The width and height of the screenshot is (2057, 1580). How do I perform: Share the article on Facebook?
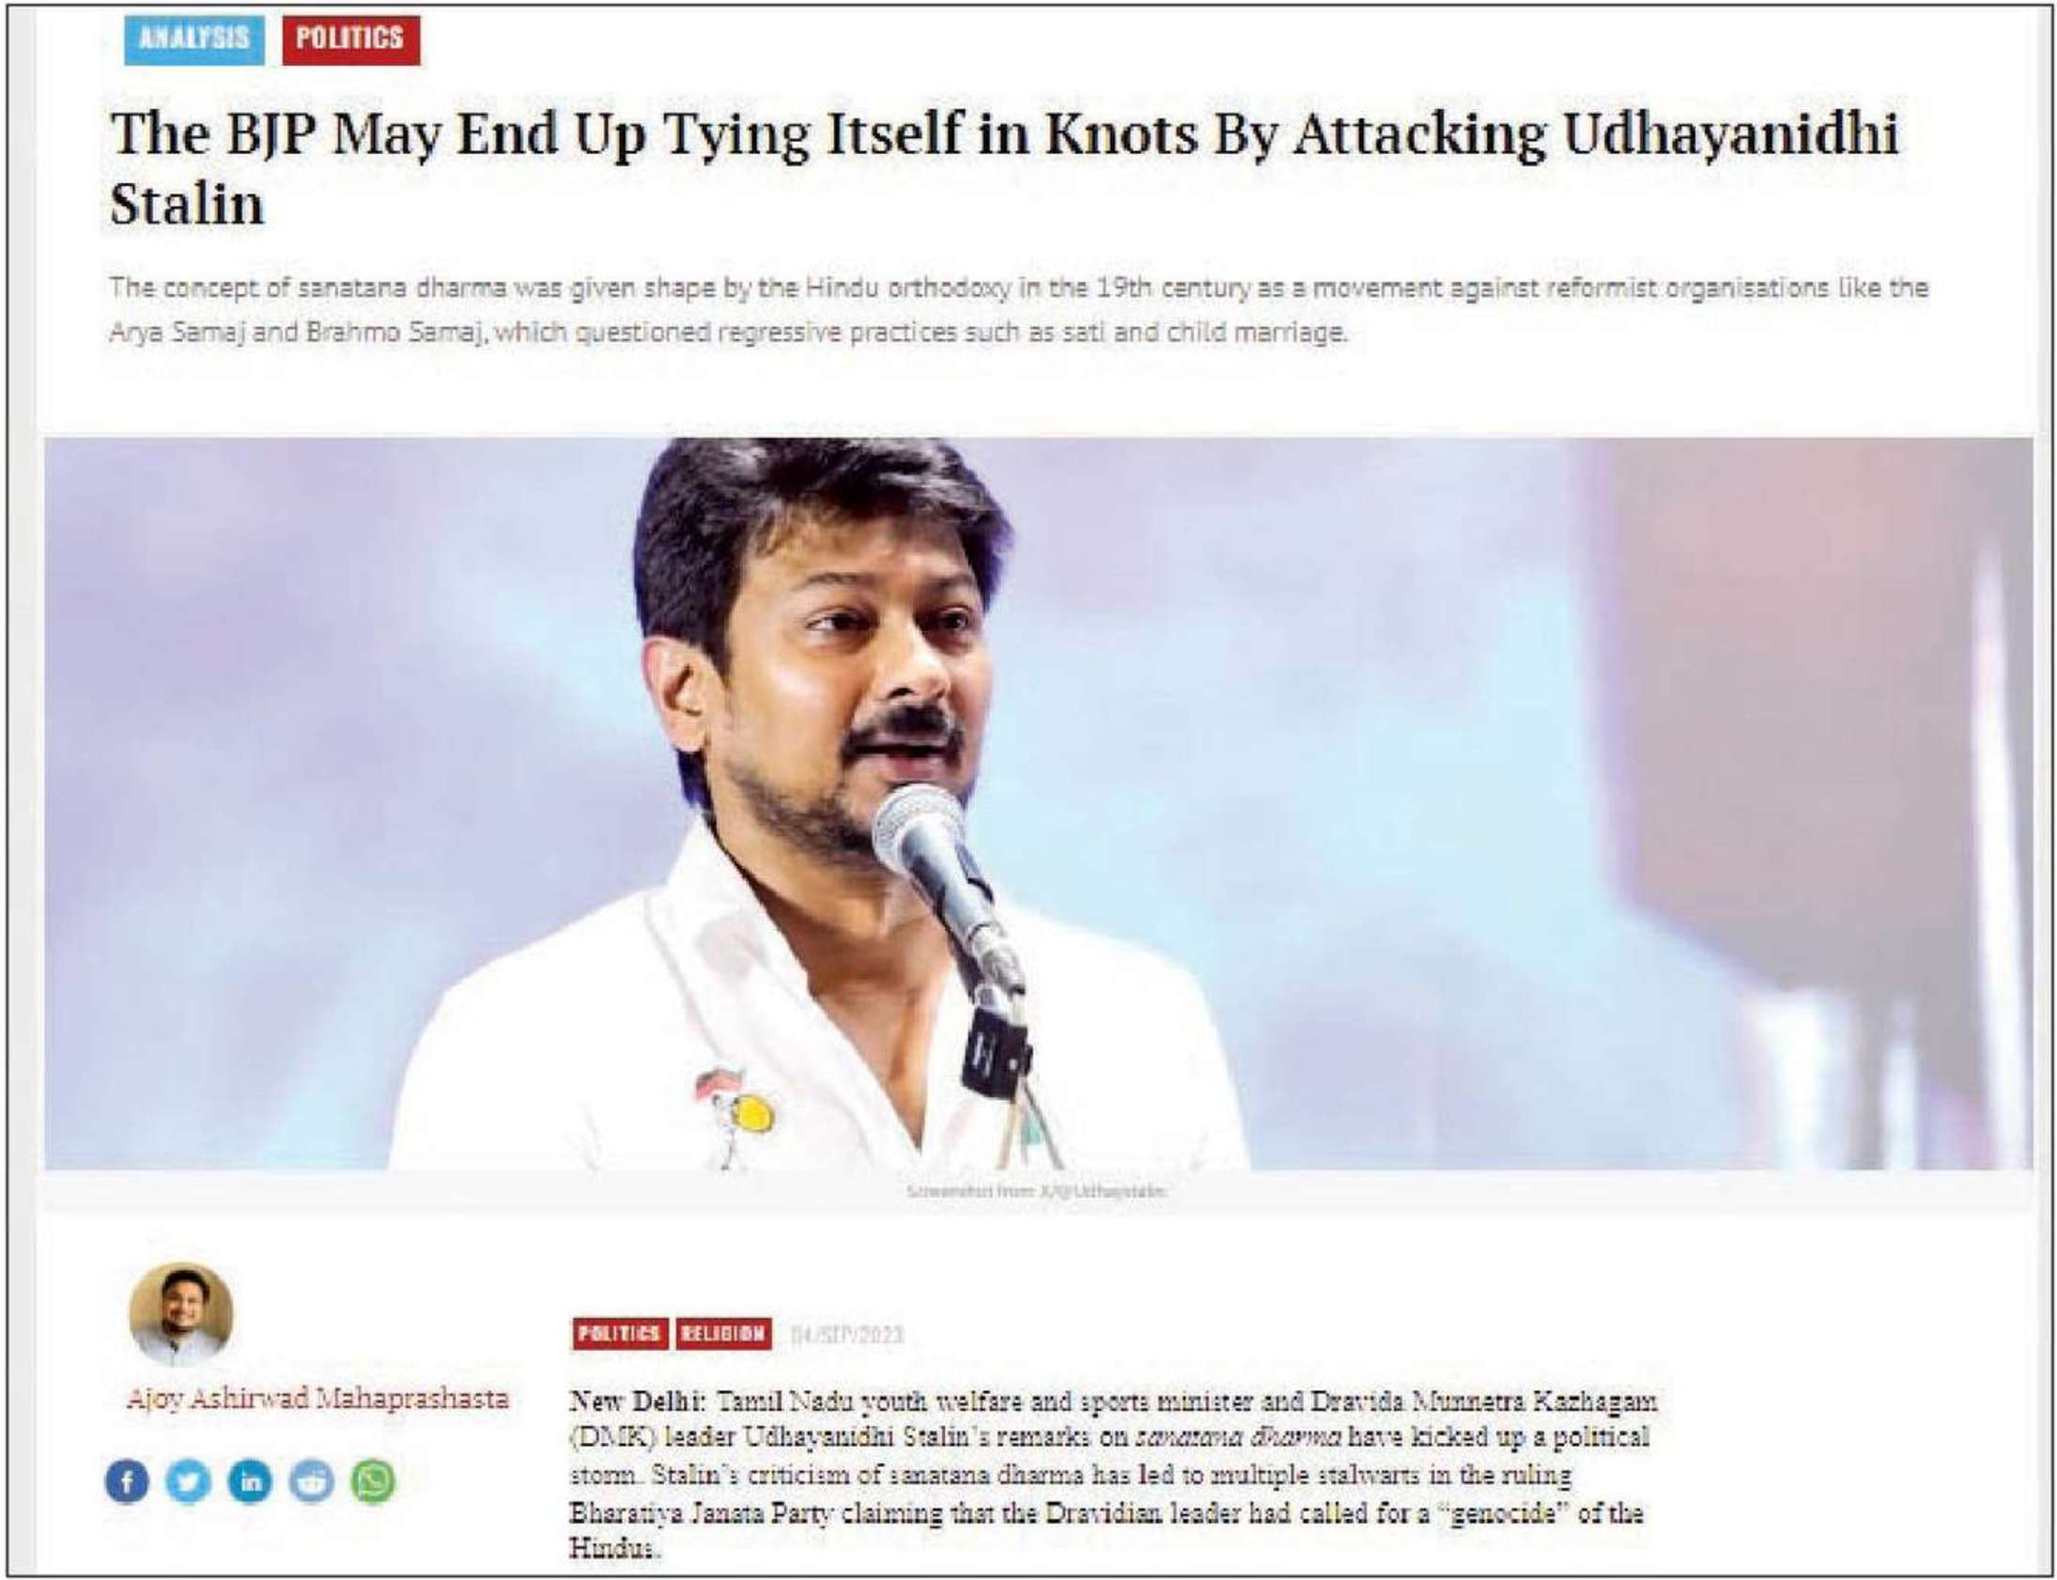click(x=127, y=1483)
